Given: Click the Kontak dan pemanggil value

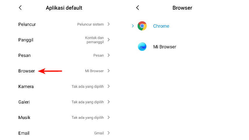Looking at the screenshot, I should click(94, 40).
